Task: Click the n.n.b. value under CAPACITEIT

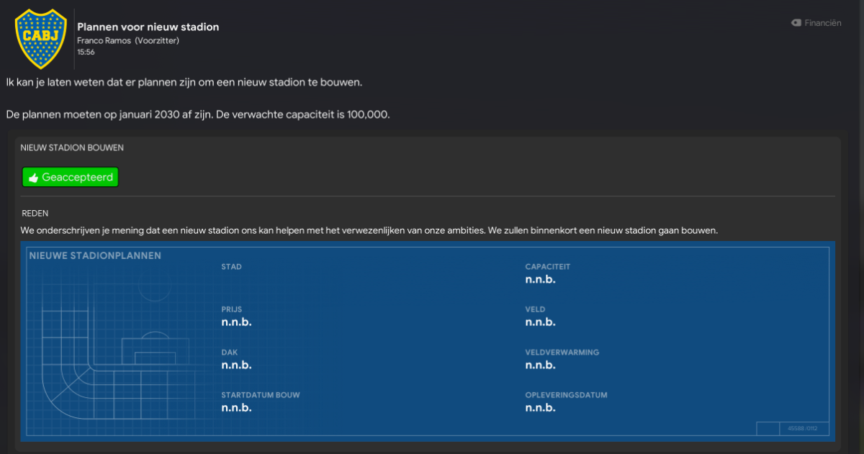Action: (x=540, y=279)
